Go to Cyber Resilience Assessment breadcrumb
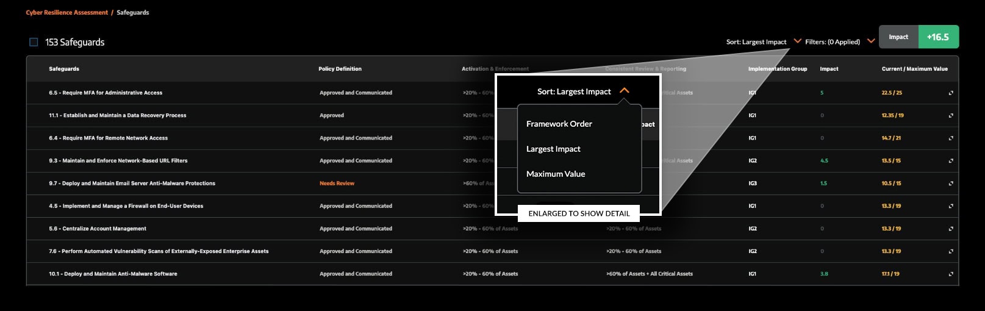985x311 pixels. 67,12
